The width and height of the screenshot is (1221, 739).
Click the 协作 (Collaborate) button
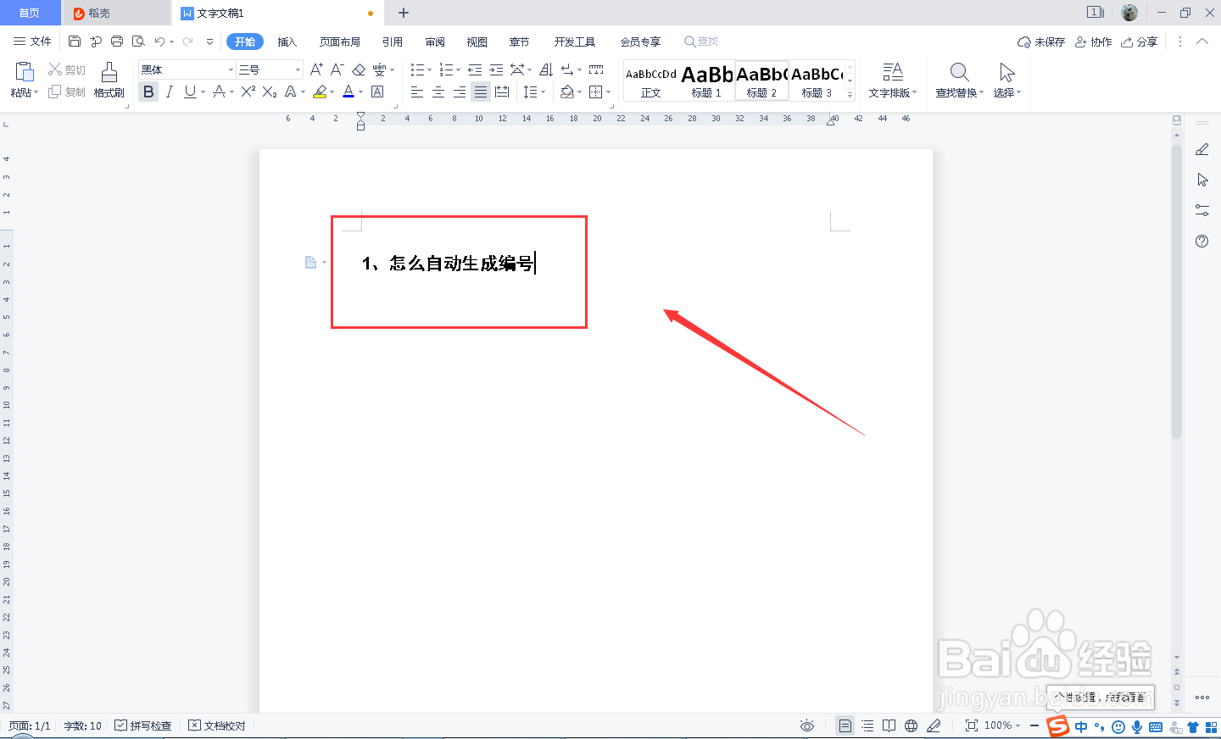(1094, 41)
